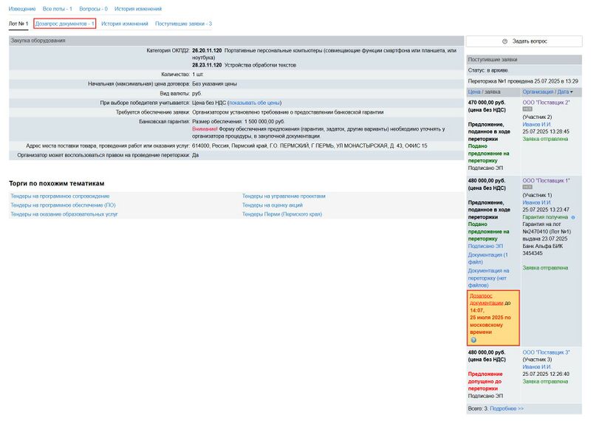This screenshot has width=591, height=421.
Task: Switch to Поступившие заявки - 3 tab
Action: [x=183, y=24]
